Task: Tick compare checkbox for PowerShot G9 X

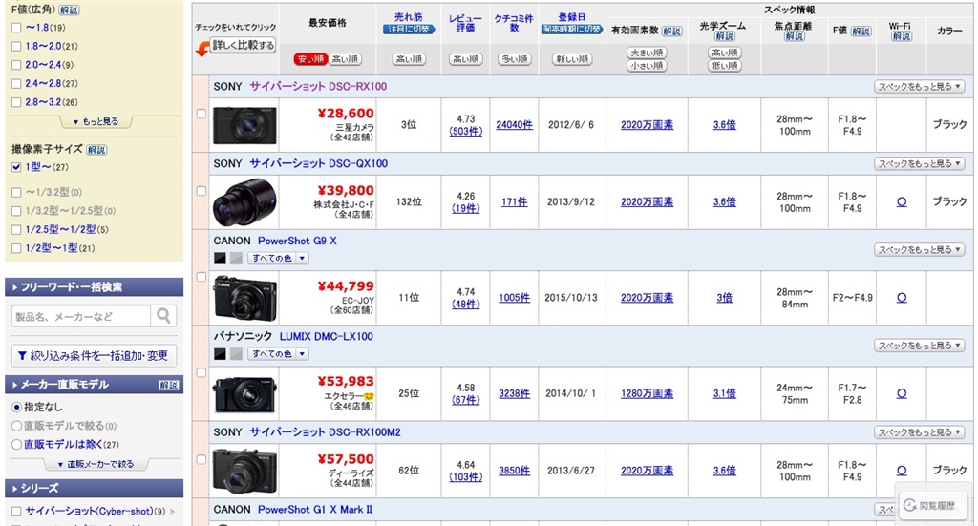Action: (x=202, y=277)
